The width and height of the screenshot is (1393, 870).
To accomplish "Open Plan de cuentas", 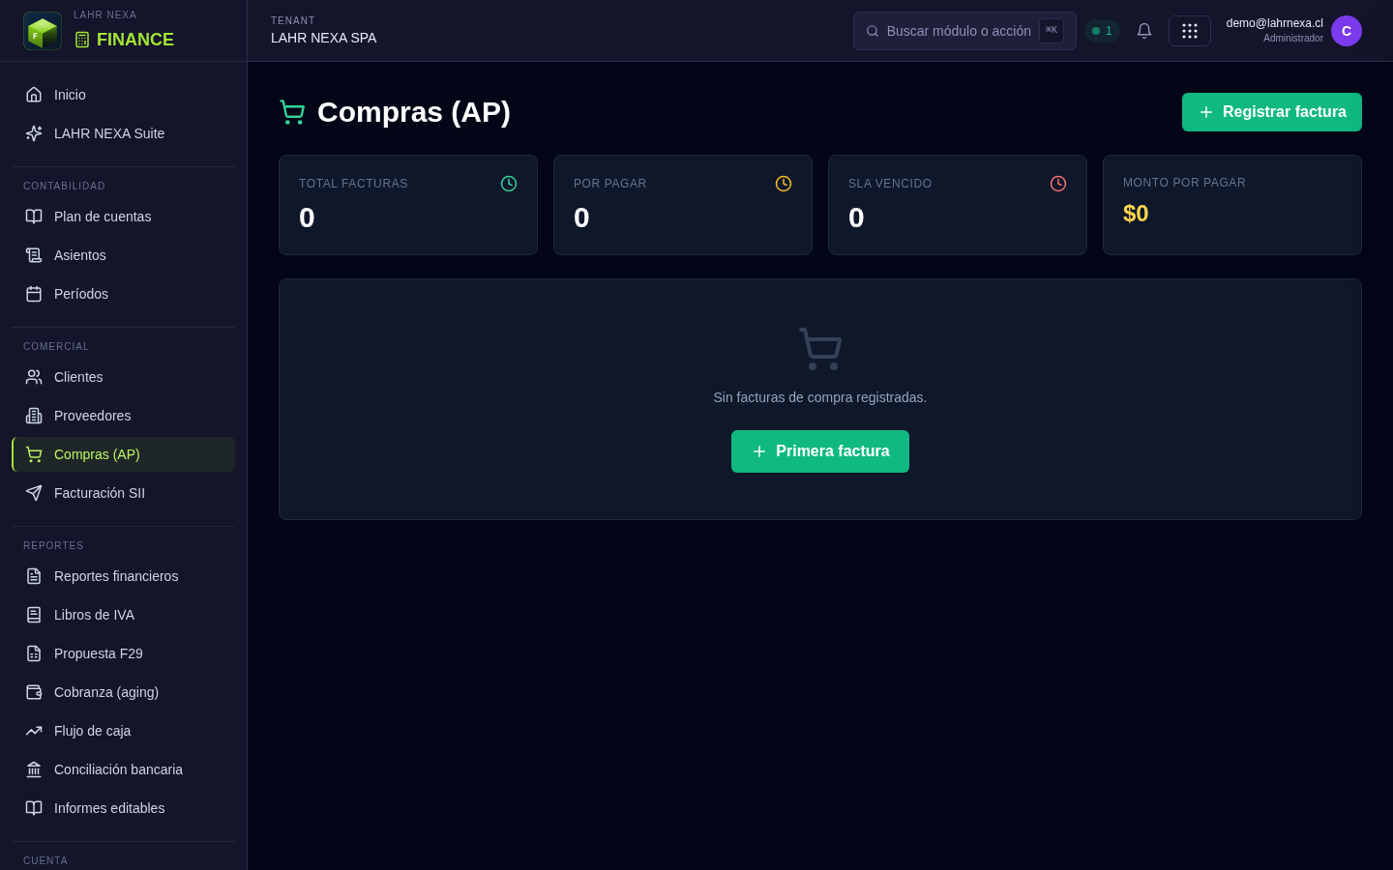I will [124, 217].
